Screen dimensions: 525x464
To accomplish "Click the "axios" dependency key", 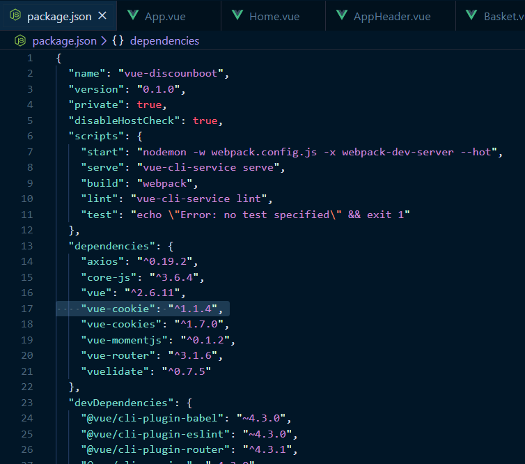I will click(x=102, y=261).
